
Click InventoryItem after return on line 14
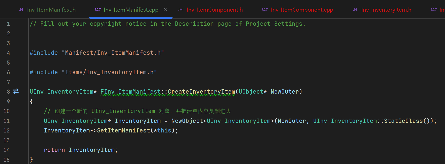[x=92, y=150]
